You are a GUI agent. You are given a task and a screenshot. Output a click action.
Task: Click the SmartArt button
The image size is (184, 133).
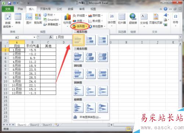coord(51,19)
